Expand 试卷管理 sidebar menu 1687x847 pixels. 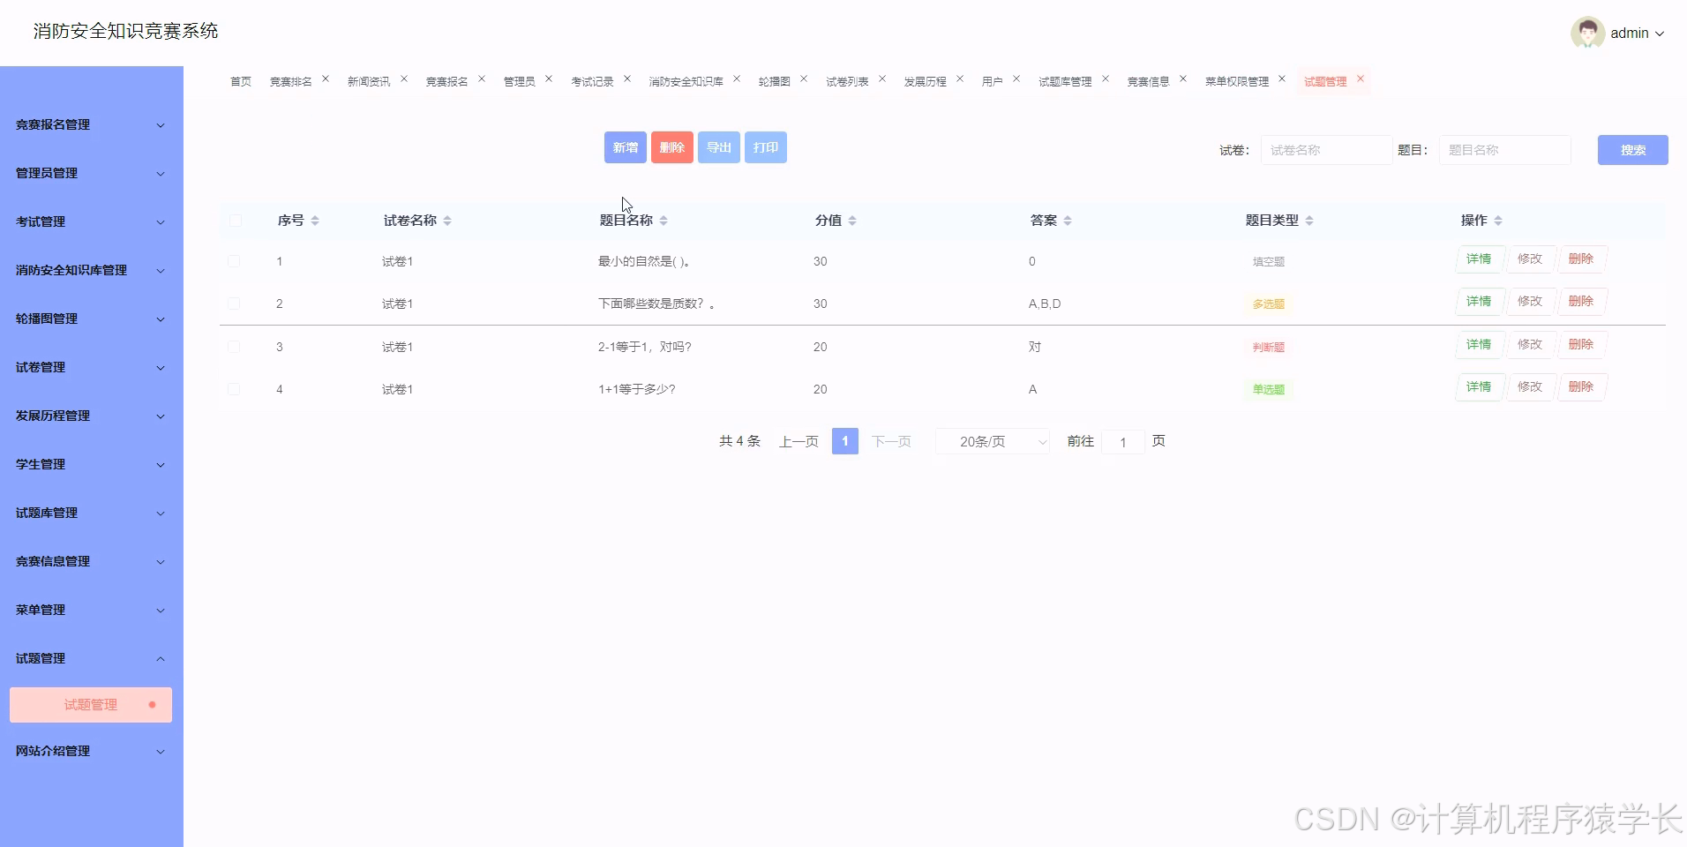(x=91, y=368)
